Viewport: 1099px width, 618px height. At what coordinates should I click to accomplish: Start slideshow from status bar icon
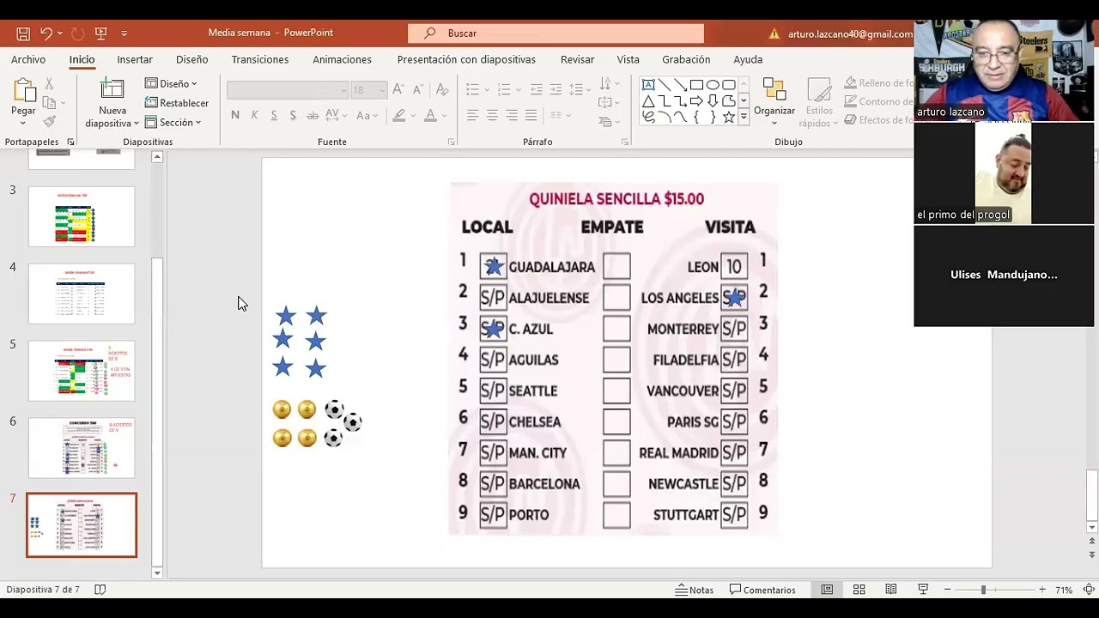[923, 590]
